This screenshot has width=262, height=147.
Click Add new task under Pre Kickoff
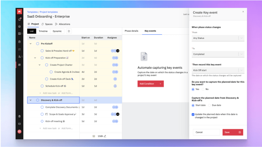50,93
